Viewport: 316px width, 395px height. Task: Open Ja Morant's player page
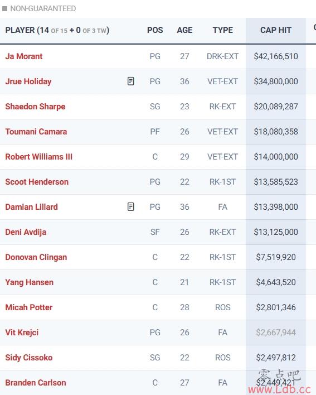24,56
